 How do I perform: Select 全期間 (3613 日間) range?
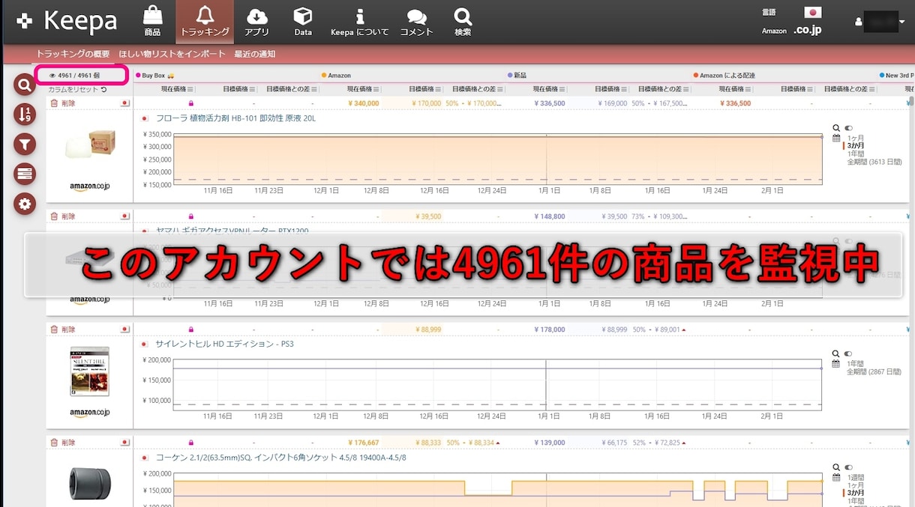(874, 162)
